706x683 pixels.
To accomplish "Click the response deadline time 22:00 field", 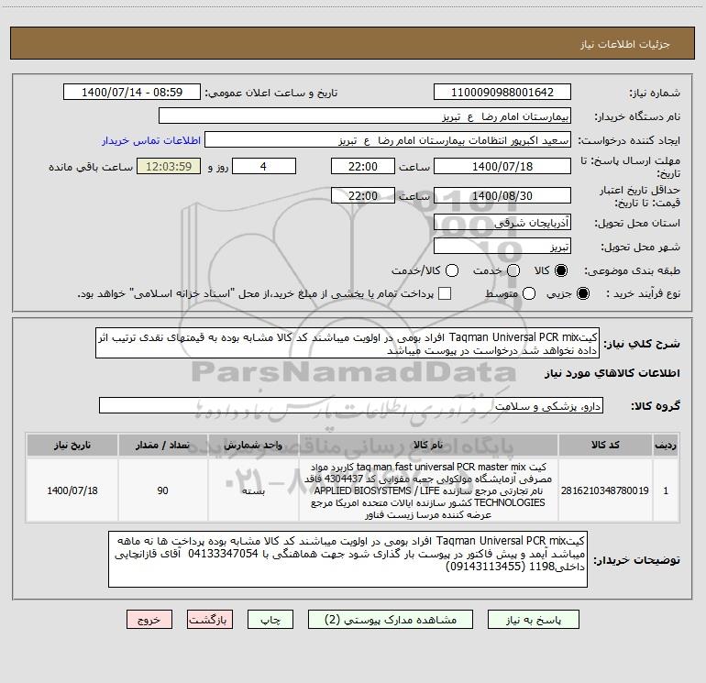I will click(x=363, y=166).
